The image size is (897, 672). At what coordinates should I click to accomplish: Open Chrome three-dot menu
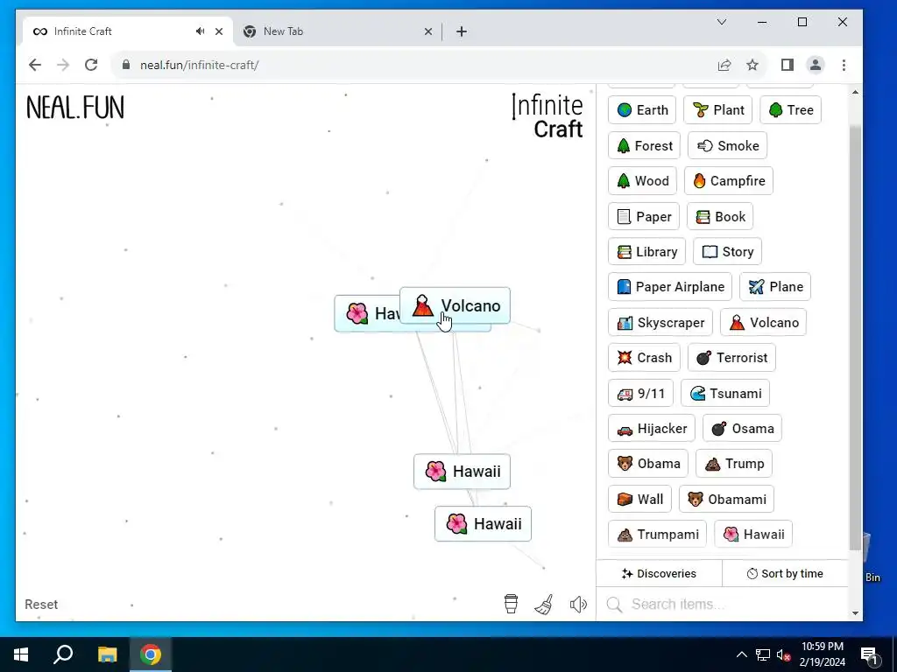[844, 65]
